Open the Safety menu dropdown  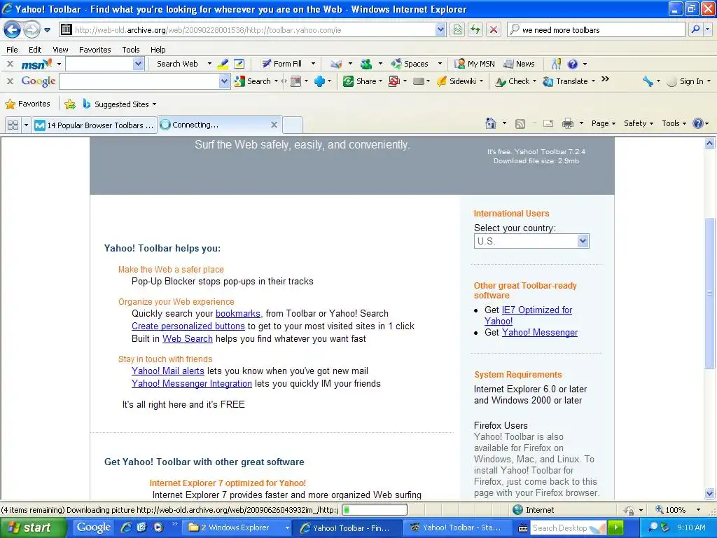pyautogui.click(x=639, y=123)
